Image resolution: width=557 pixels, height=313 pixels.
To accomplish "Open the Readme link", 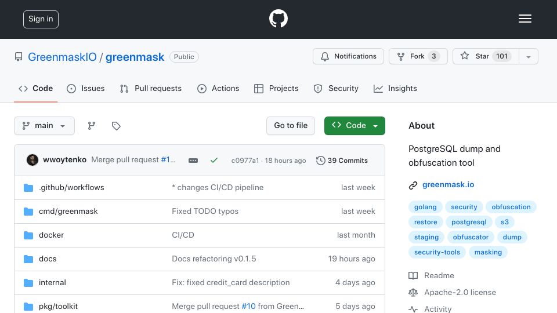I will tap(431, 275).
